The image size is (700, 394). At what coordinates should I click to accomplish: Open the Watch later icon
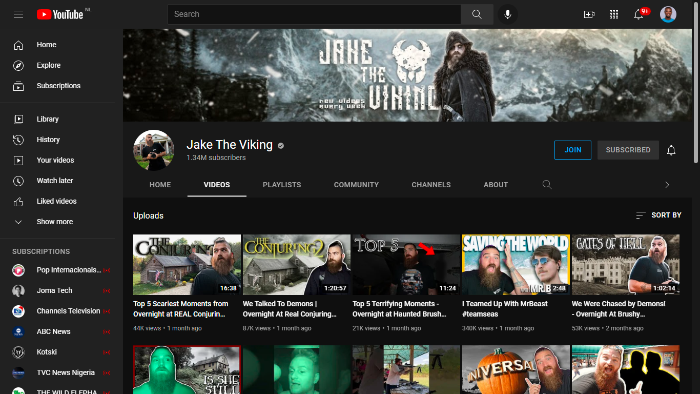(x=18, y=181)
